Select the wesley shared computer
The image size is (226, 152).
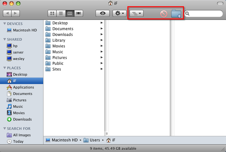coord(22,59)
